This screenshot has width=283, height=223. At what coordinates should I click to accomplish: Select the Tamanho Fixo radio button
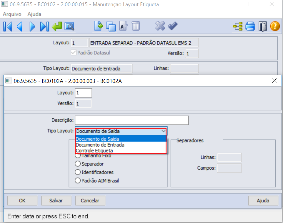coord(78,155)
